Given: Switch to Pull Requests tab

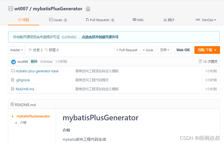Looking at the screenshot, I should tap(100, 20).
